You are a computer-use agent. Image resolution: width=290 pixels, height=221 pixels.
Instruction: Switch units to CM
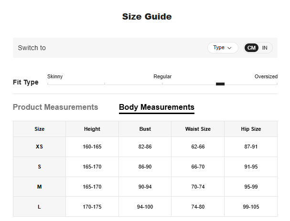click(251, 48)
